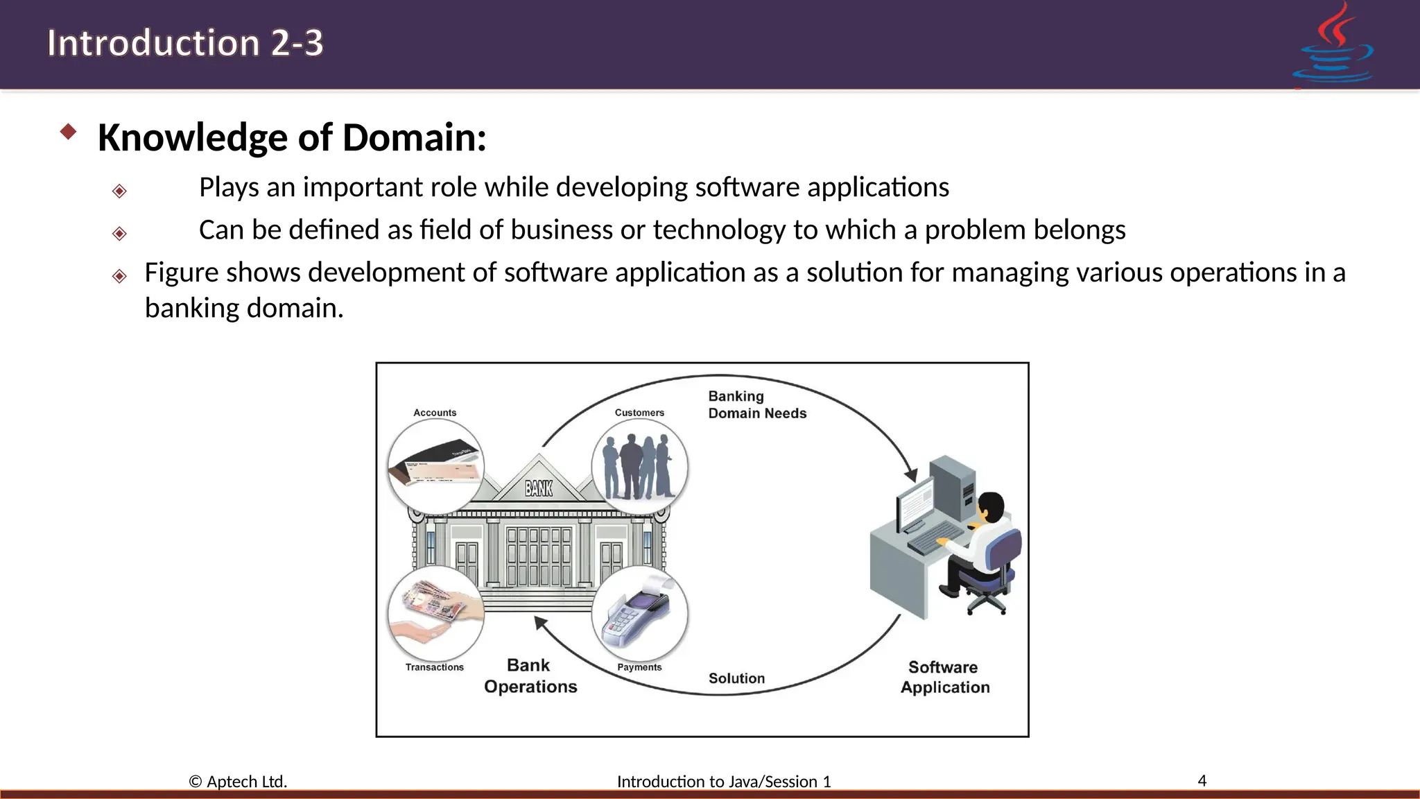Click the 'Software Application' label

coord(944,677)
